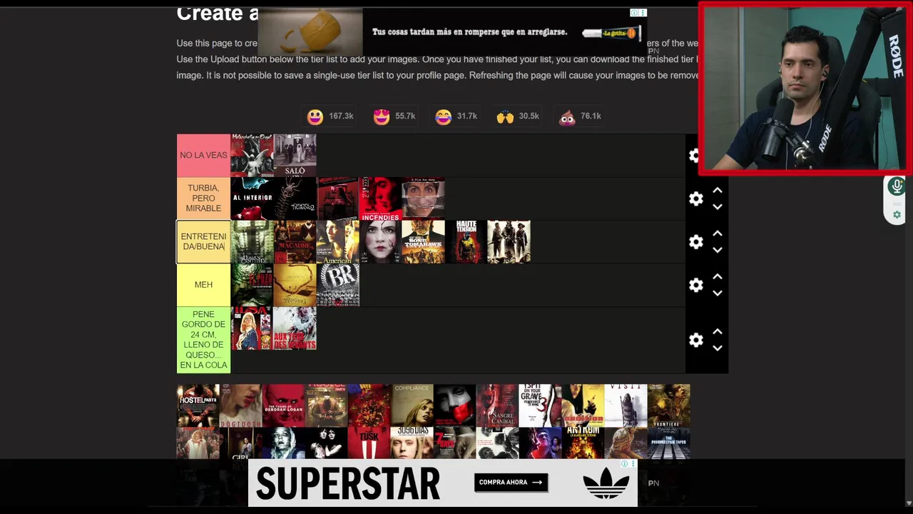Select the Compliance poster
Image resolution: width=913 pixels, height=514 pixels.
[412, 405]
